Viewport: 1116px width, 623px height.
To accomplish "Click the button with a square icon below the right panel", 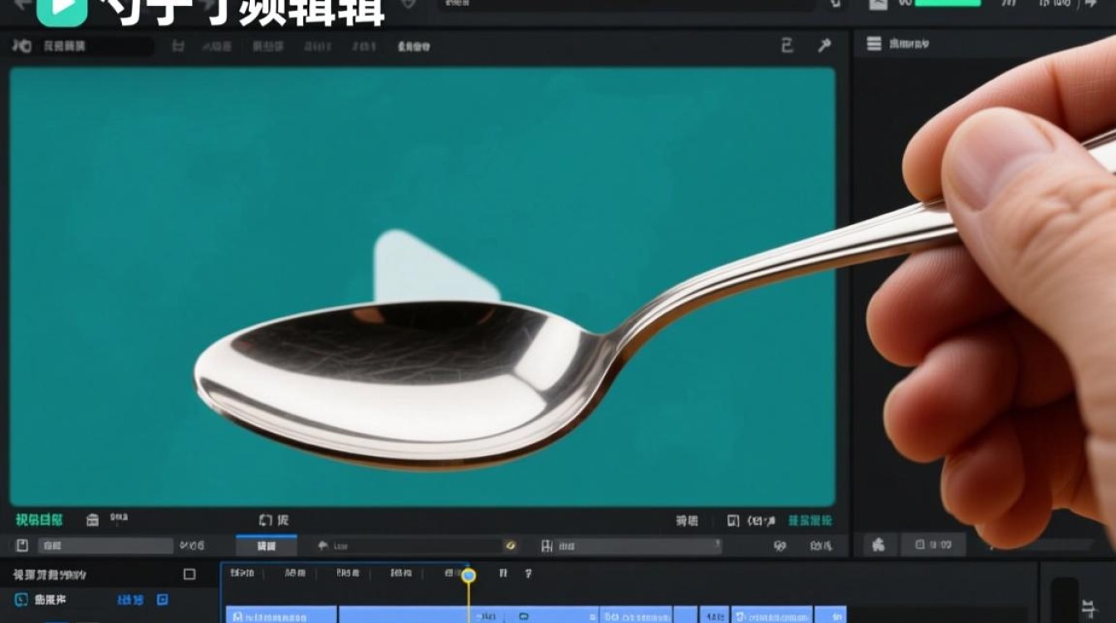I will point(933,545).
